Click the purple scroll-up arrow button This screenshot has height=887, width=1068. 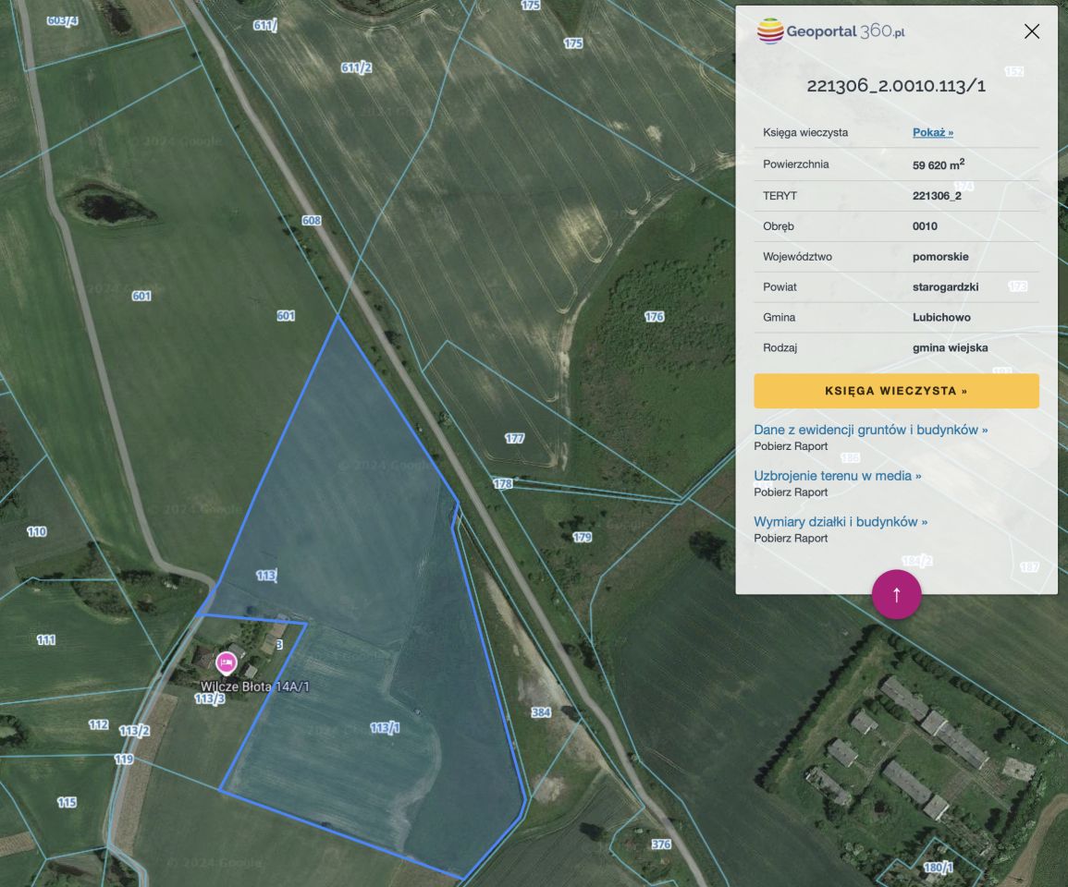896,594
